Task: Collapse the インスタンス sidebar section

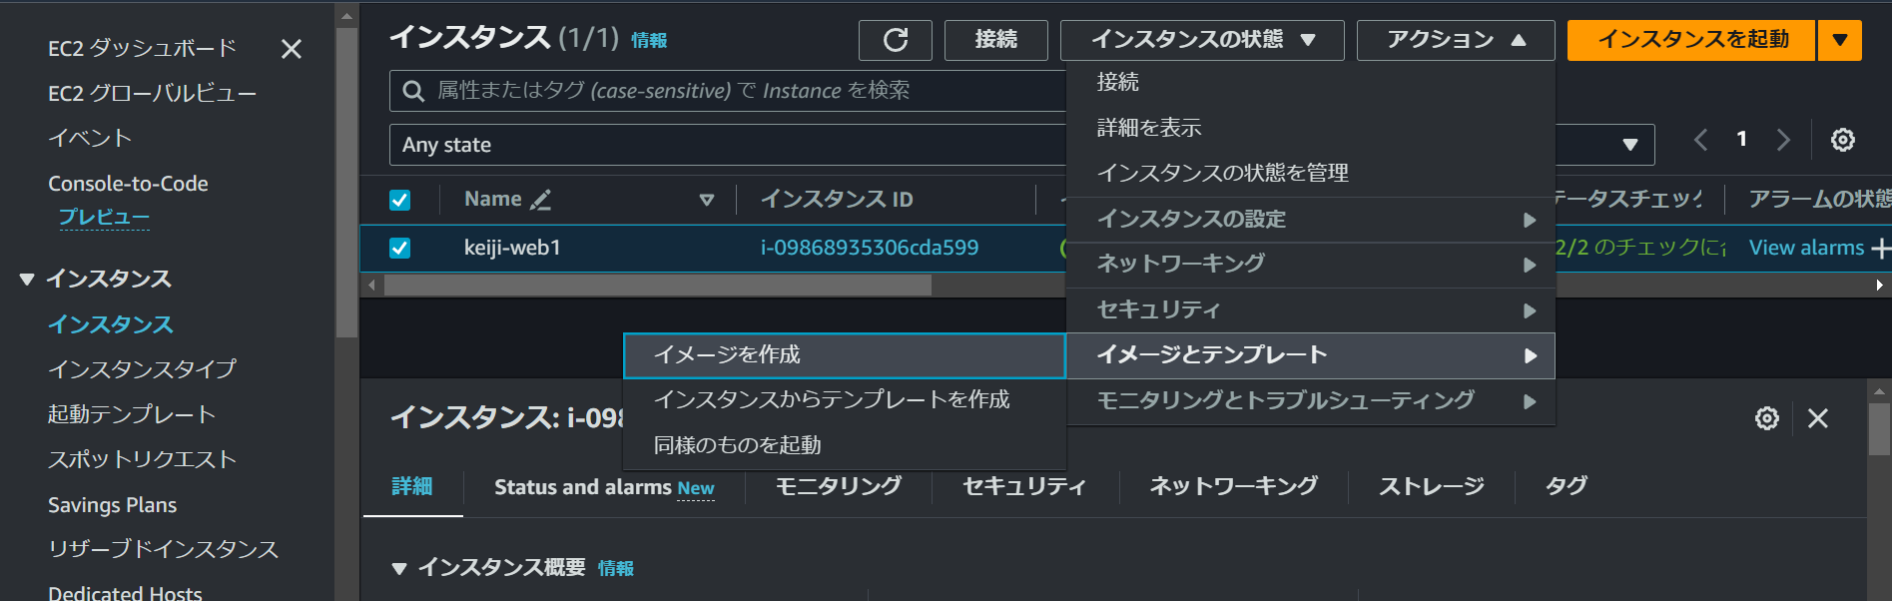Action: [27, 280]
